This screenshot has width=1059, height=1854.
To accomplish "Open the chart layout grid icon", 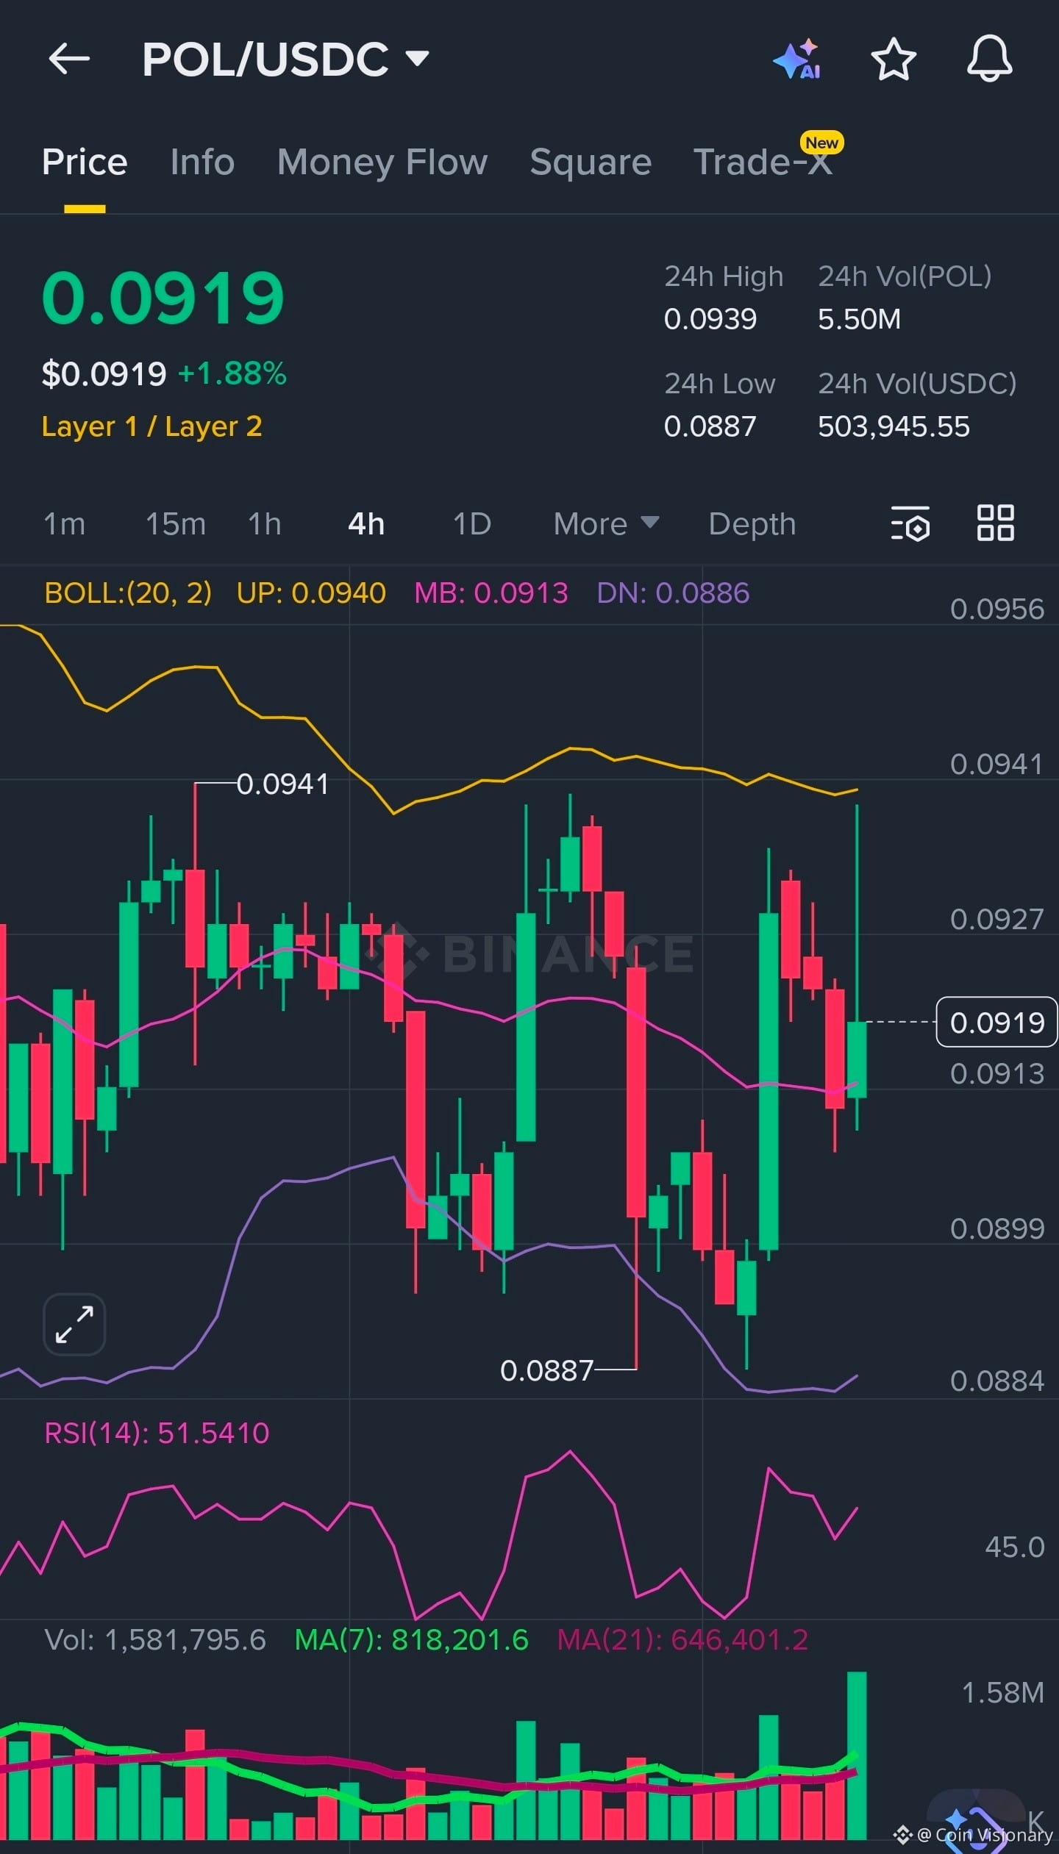I will click(x=996, y=523).
